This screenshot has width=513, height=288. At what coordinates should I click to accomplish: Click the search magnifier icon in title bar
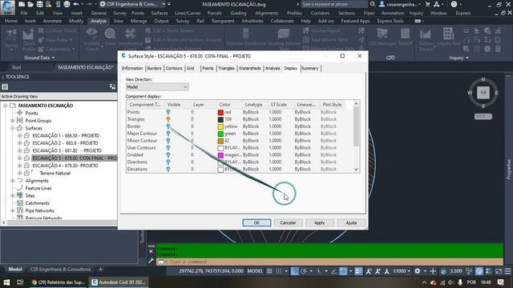point(372,4)
